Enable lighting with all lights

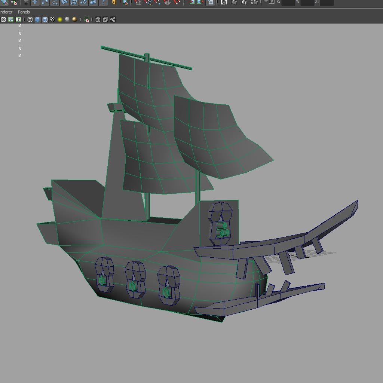click(x=60, y=19)
